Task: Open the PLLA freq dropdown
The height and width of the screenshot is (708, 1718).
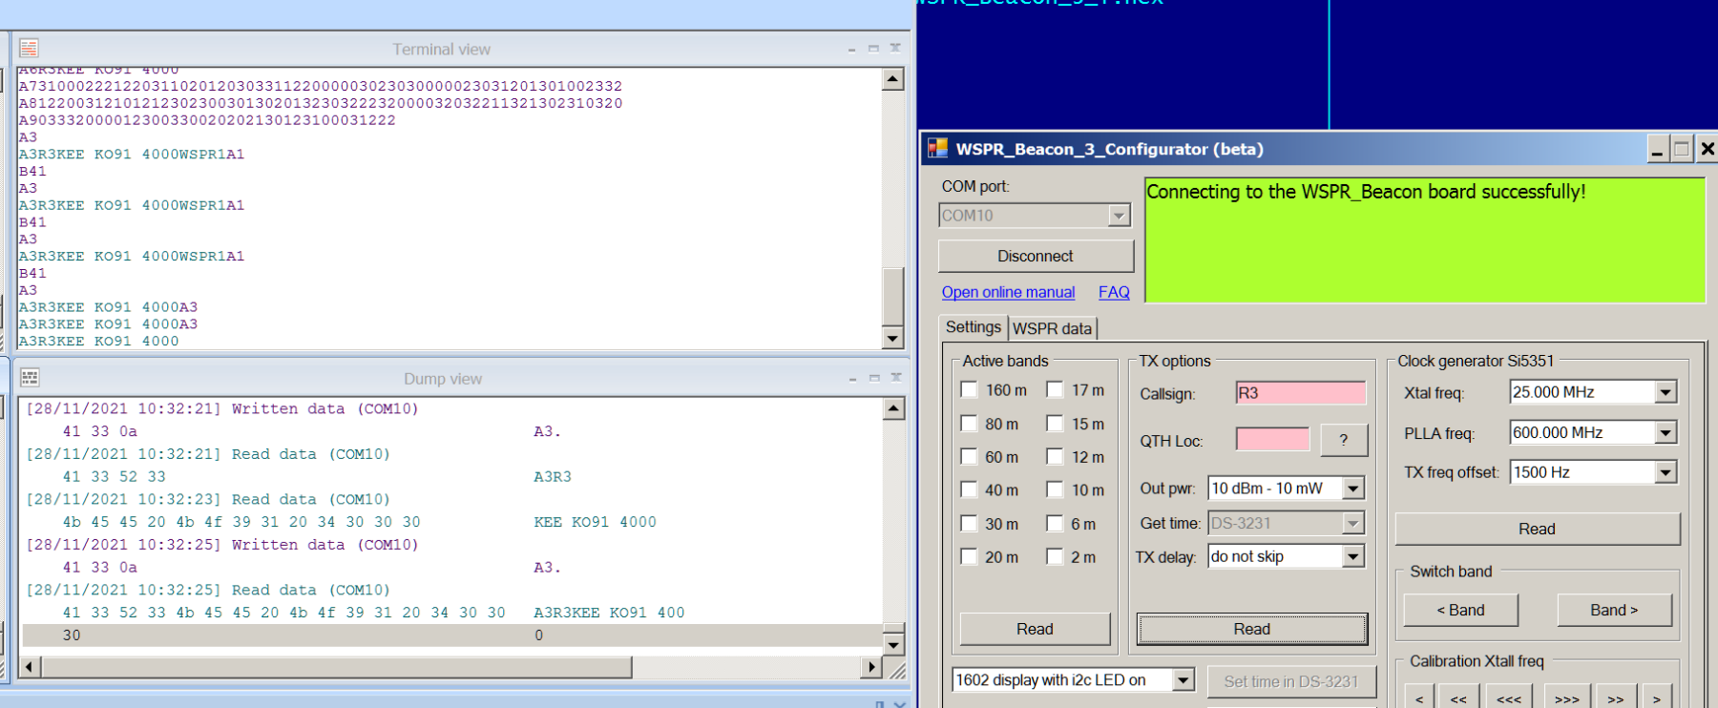Action: [1666, 432]
